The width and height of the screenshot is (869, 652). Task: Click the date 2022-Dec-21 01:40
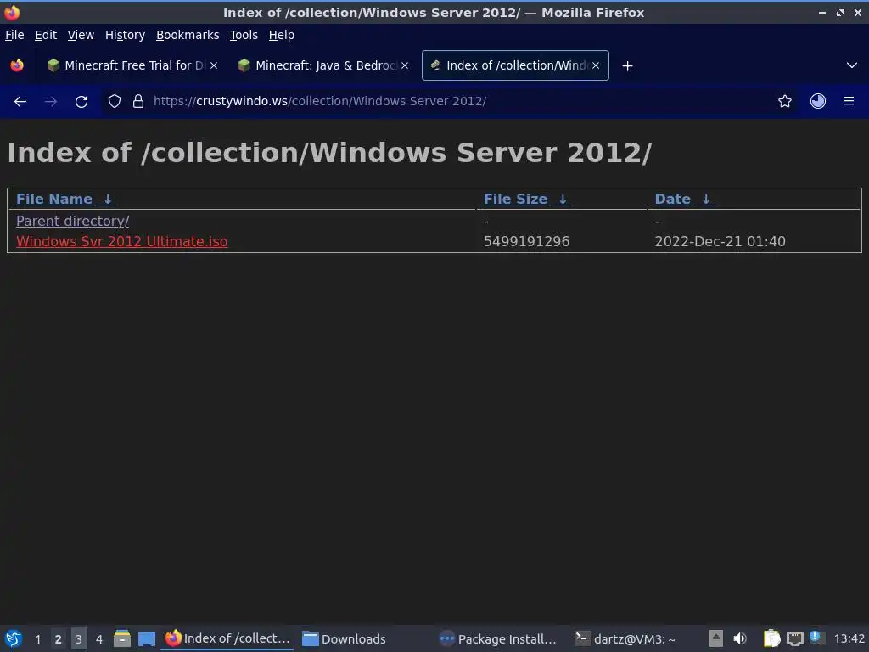(720, 242)
